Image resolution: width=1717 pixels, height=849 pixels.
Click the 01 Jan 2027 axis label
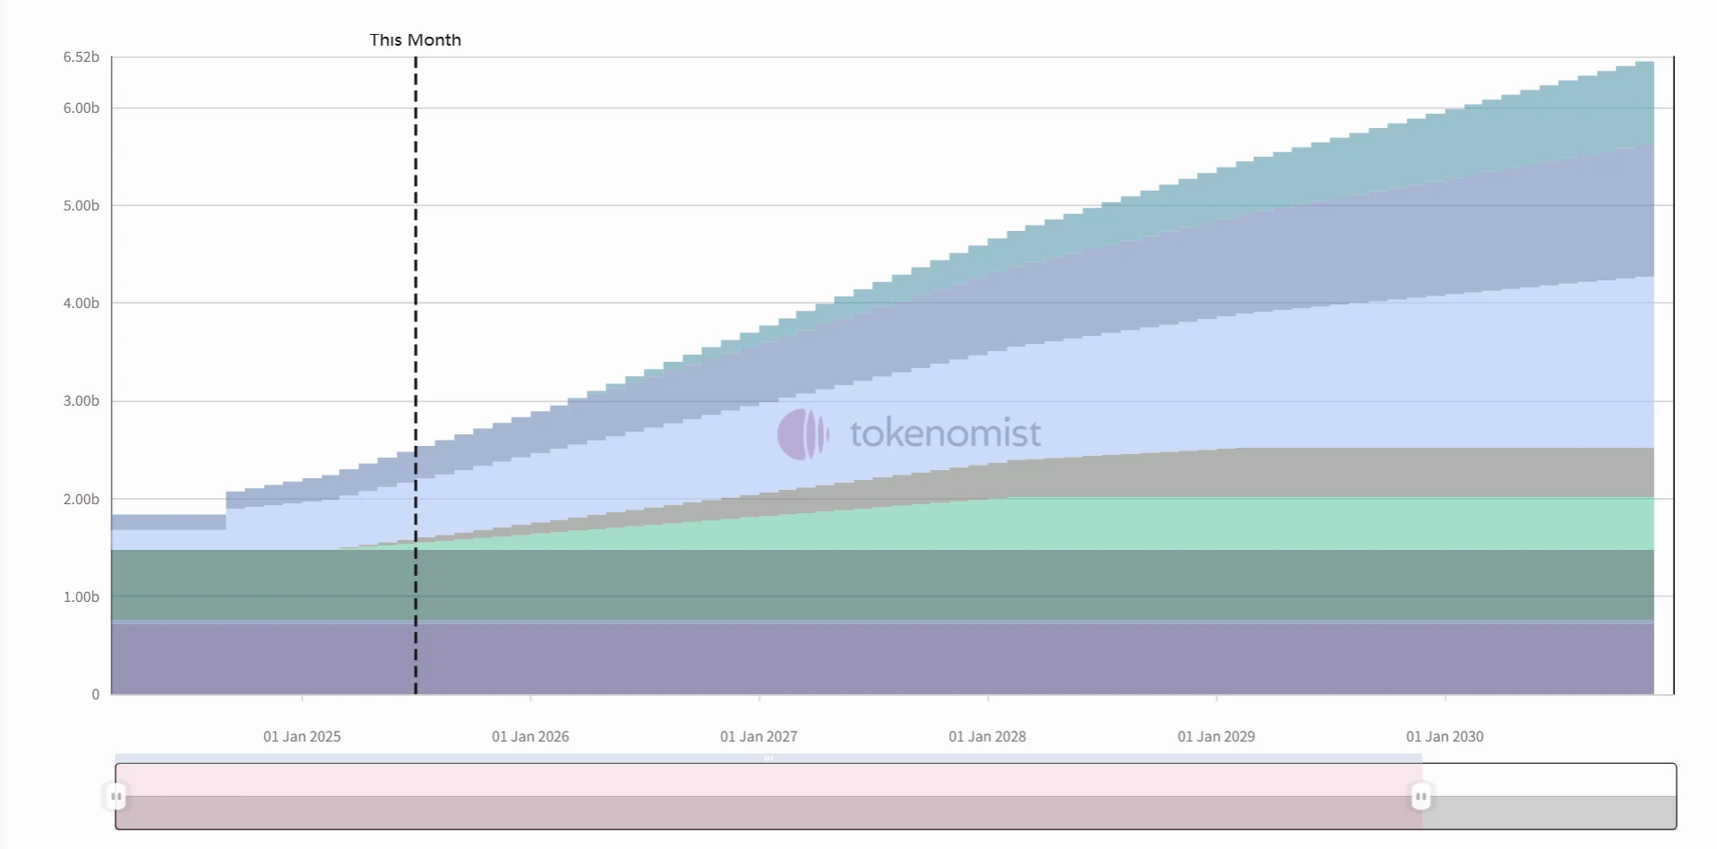click(759, 736)
